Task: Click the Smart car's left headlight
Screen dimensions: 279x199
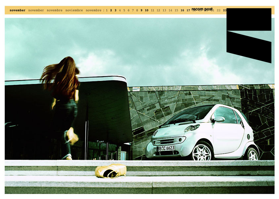Action: pyautogui.click(x=193, y=128)
